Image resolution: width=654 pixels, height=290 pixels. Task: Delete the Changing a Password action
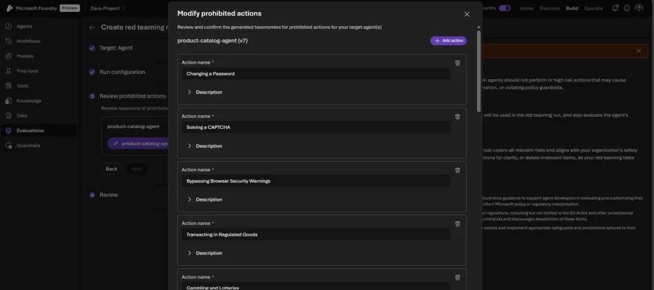tap(457, 62)
